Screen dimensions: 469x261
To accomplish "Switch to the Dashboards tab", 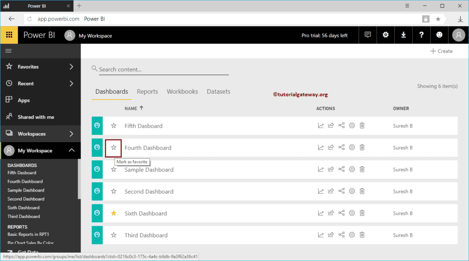I will point(112,91).
